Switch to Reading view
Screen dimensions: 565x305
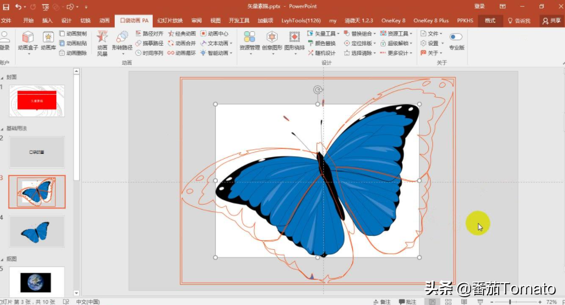click(x=464, y=302)
